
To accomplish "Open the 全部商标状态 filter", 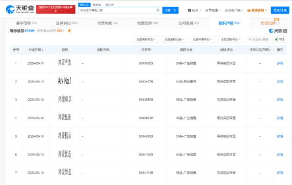I will coord(146,39).
